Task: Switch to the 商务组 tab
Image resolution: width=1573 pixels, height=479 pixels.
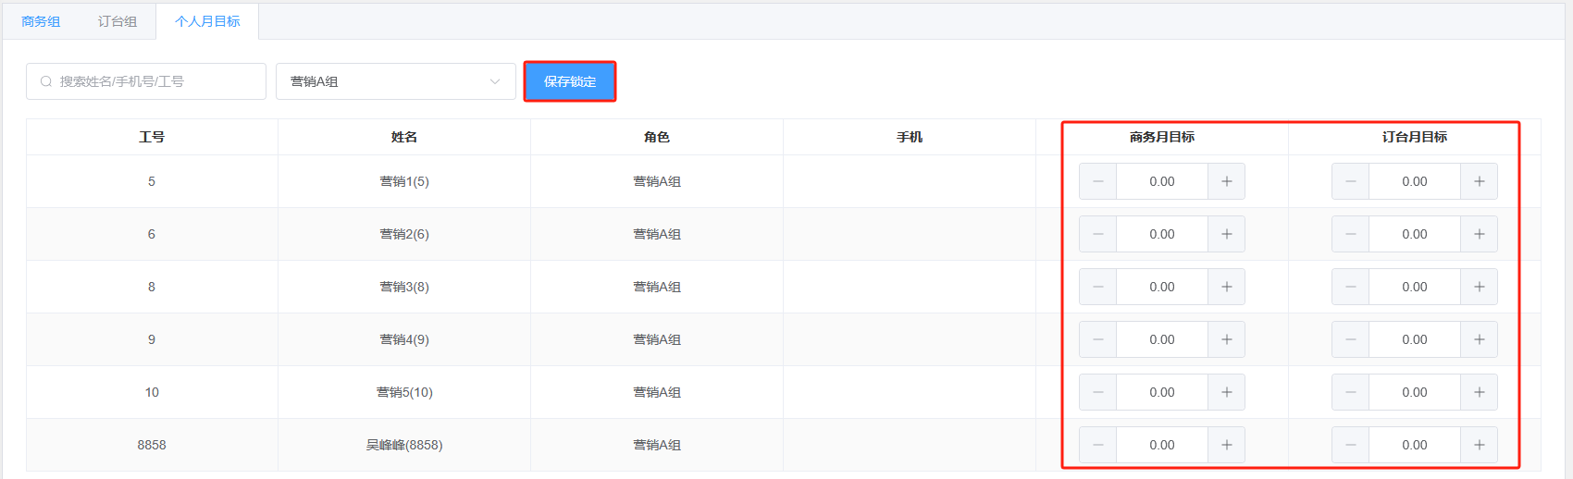Action: tap(41, 21)
